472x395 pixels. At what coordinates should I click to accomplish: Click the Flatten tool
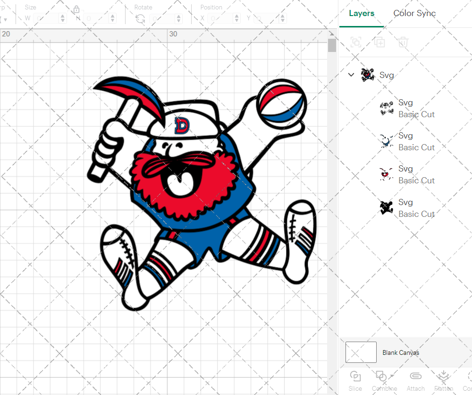pyautogui.click(x=443, y=381)
